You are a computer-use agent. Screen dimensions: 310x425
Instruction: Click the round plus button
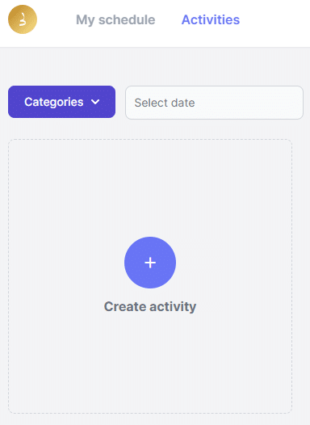pos(150,263)
